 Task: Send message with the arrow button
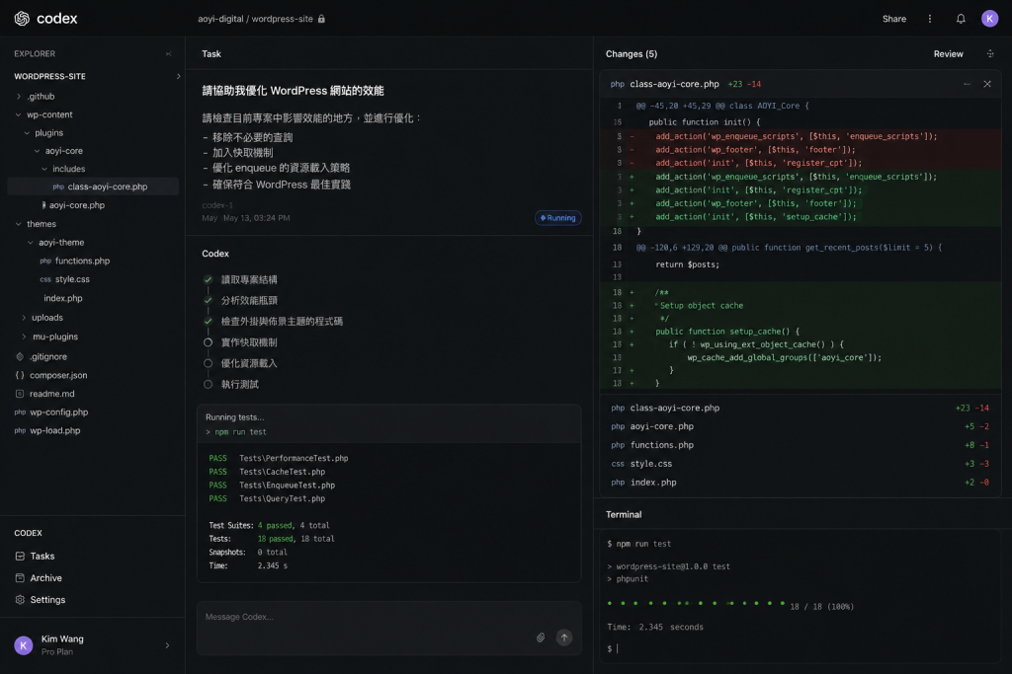tap(564, 637)
